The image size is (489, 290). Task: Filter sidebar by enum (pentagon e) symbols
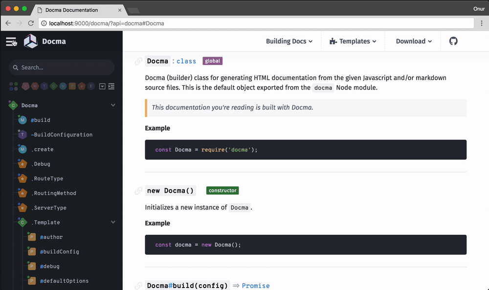point(82,87)
